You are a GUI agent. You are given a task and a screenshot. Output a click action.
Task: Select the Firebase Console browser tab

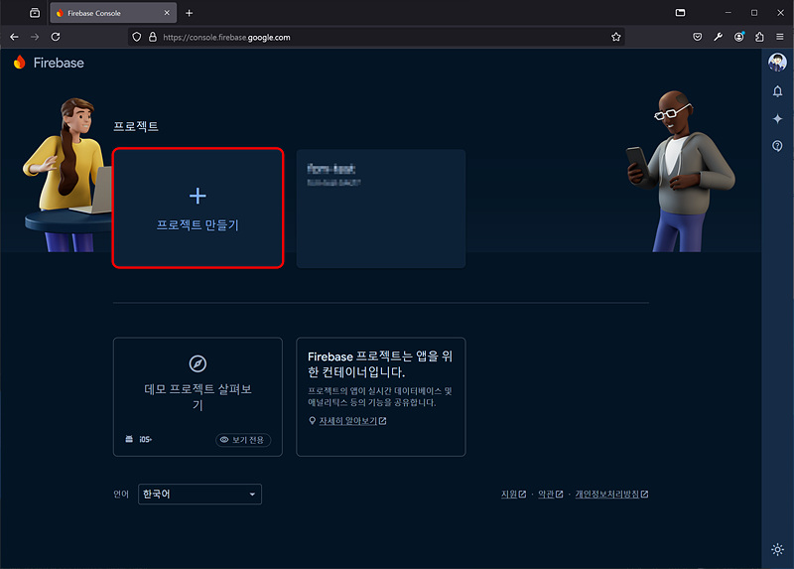click(113, 13)
